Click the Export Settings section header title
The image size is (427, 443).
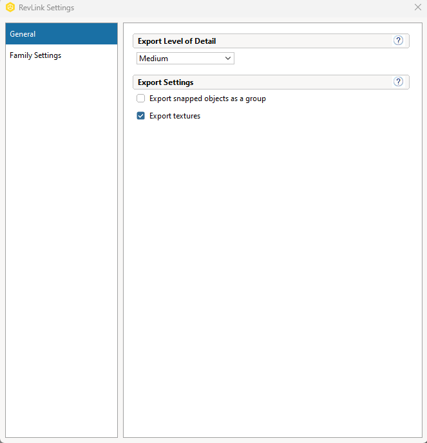coord(166,82)
